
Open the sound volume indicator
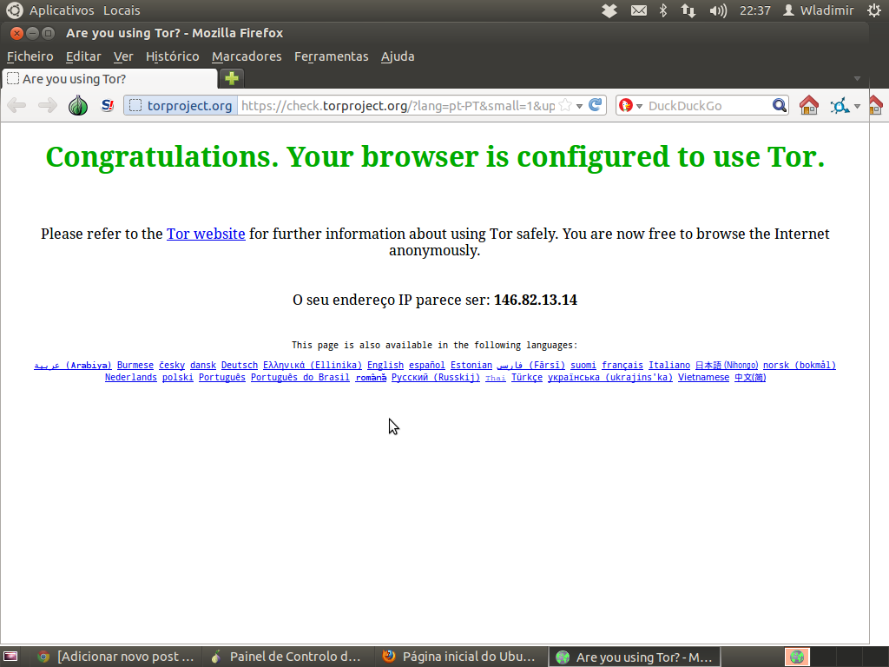[x=718, y=10]
